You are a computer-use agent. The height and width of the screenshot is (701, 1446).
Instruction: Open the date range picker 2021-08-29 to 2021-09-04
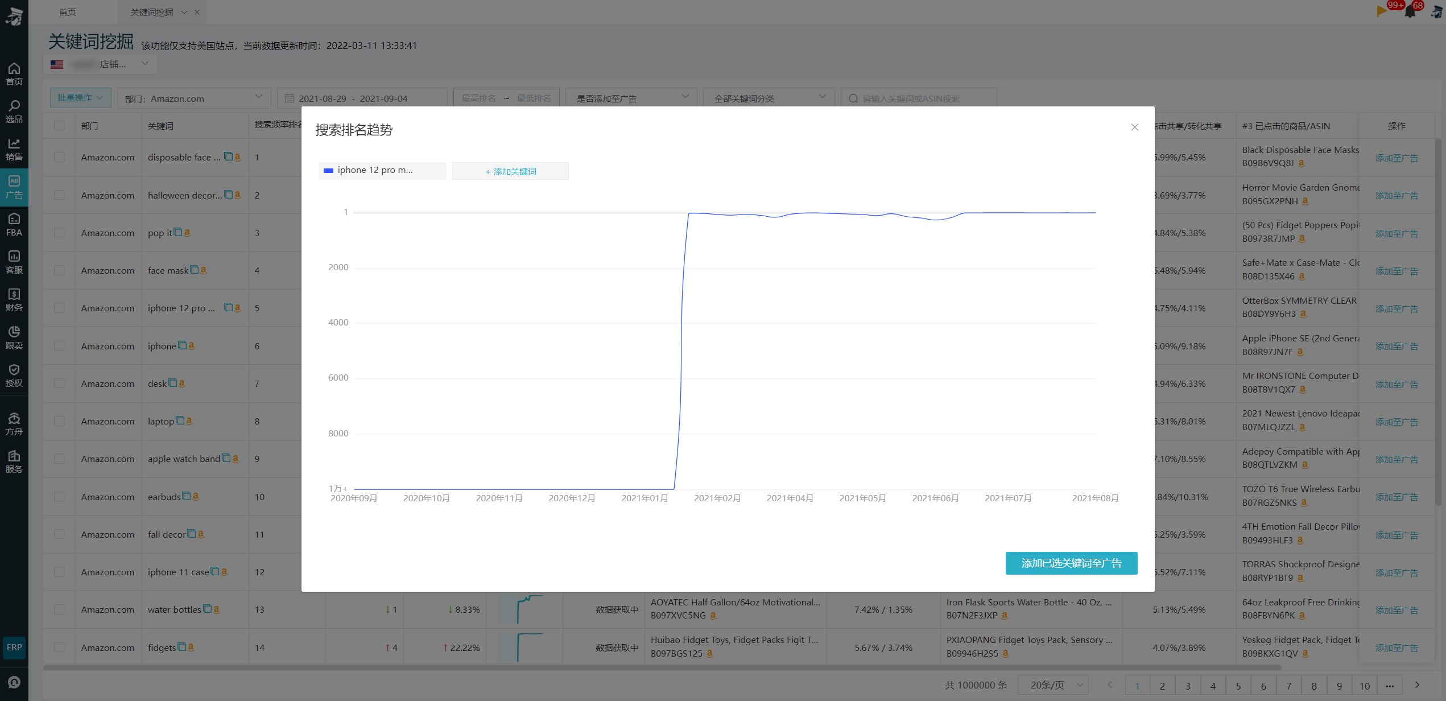pyautogui.click(x=362, y=98)
